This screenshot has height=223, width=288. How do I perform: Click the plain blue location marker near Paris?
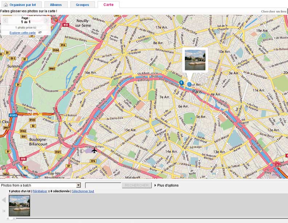[x=189, y=84]
